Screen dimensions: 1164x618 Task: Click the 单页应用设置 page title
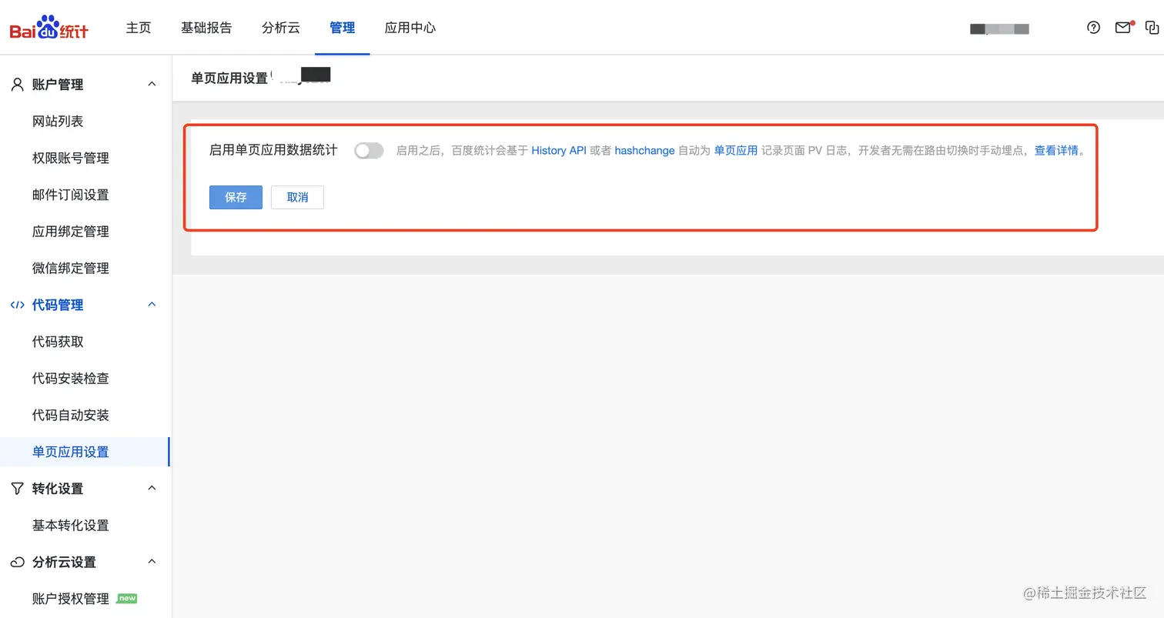(229, 78)
